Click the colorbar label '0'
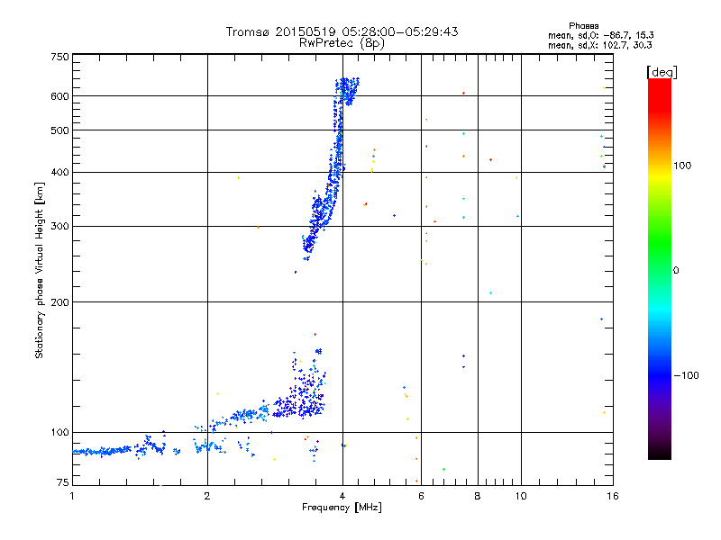 click(x=676, y=271)
